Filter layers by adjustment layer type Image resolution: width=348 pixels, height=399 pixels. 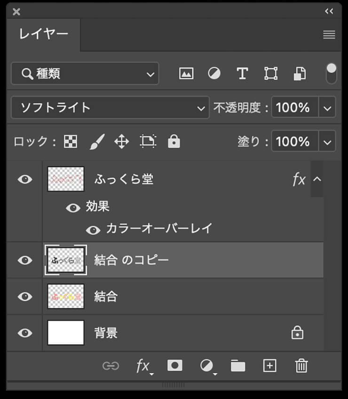(214, 74)
